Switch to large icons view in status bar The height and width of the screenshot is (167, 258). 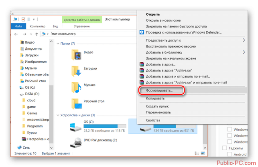(x=203, y=153)
